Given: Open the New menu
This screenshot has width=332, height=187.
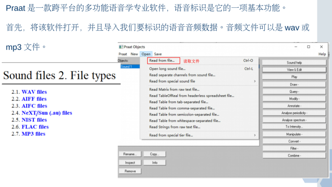Looking at the screenshot, I should tap(134, 54).
